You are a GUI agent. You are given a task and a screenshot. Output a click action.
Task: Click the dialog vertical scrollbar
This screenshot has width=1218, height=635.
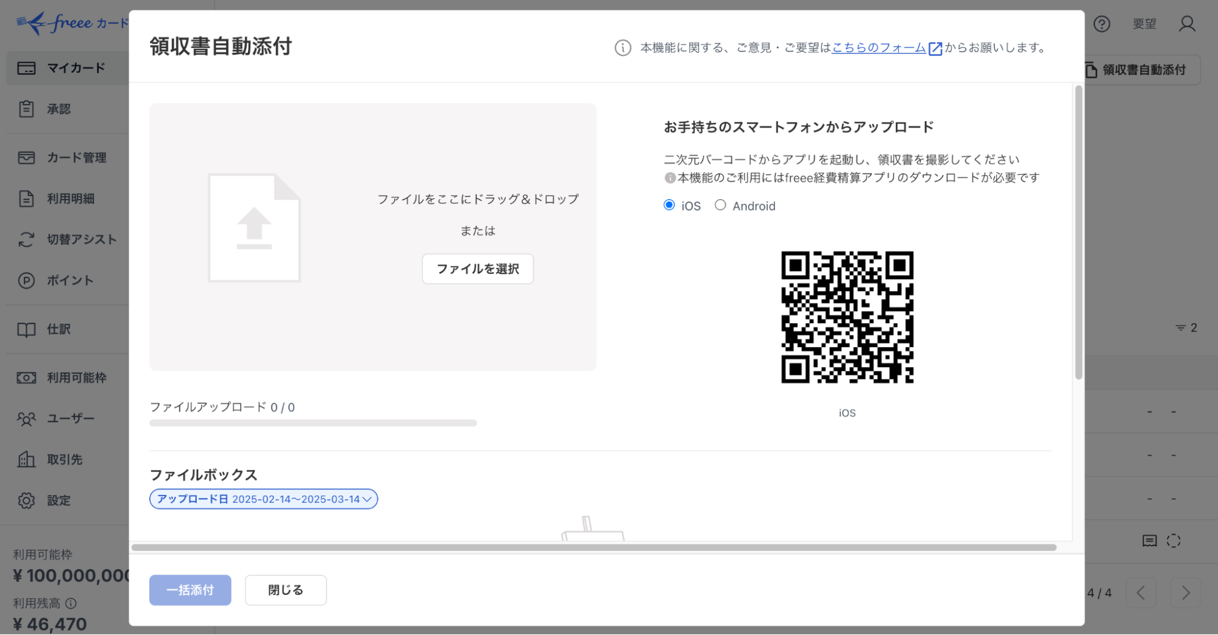click(x=1078, y=233)
